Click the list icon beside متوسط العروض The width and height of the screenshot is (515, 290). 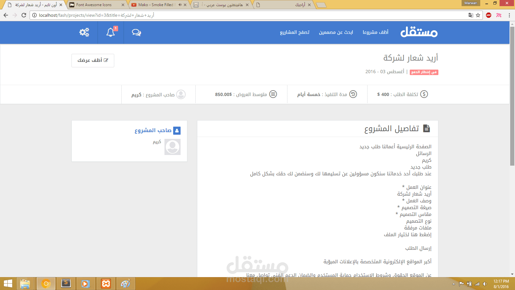273,94
